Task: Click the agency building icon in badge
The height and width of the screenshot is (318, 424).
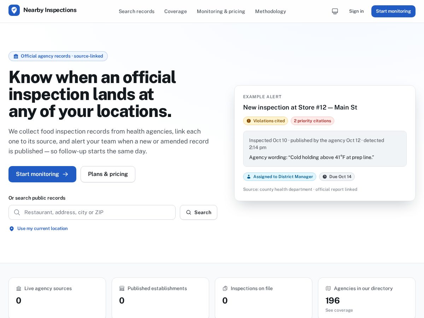Action: (16, 56)
